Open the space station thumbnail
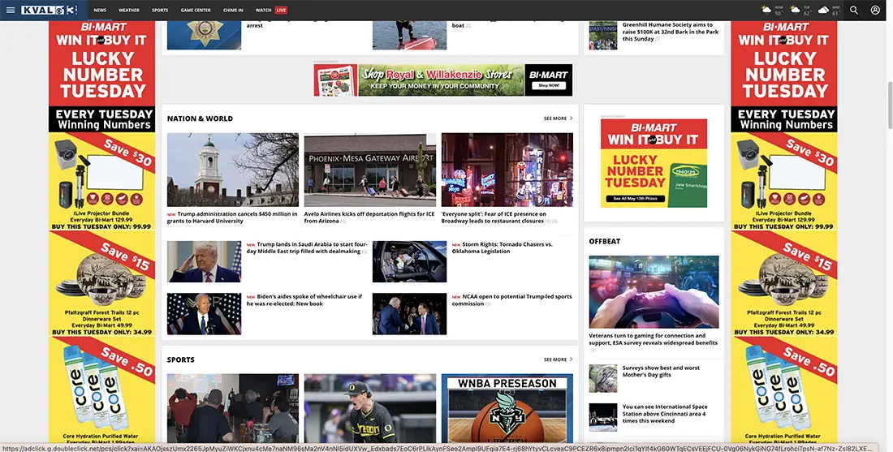Image resolution: width=893 pixels, height=452 pixels. [x=603, y=418]
